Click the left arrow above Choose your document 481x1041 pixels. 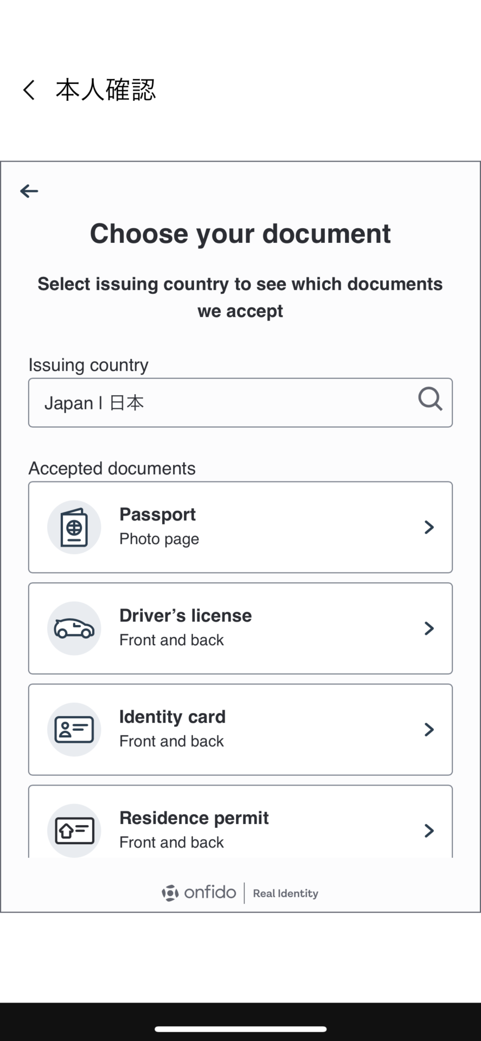[x=29, y=191]
